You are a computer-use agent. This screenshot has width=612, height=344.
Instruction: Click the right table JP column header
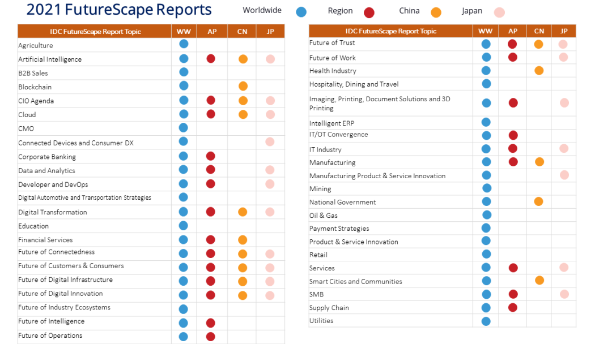click(564, 31)
